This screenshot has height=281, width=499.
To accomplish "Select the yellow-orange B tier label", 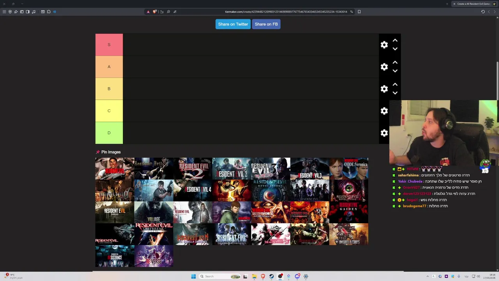I will point(109,89).
